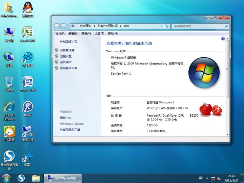Launch the 酷狗7 music player shortcut
The height and width of the screenshot is (183, 244).
point(28,109)
